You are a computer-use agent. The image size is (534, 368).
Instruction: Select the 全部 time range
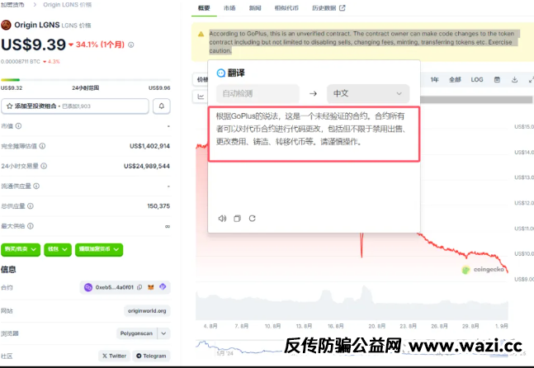coord(455,80)
